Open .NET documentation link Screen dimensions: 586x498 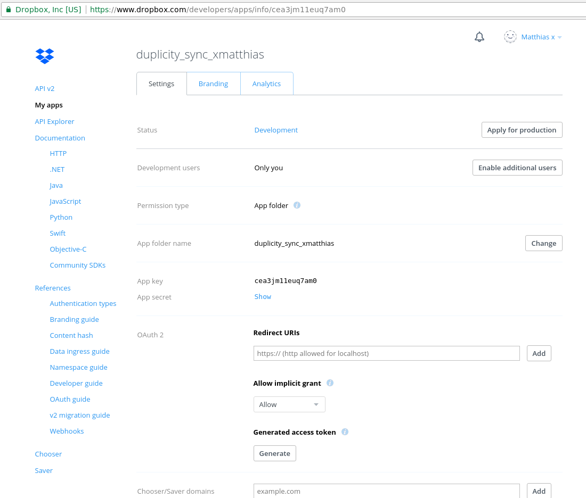click(x=57, y=170)
